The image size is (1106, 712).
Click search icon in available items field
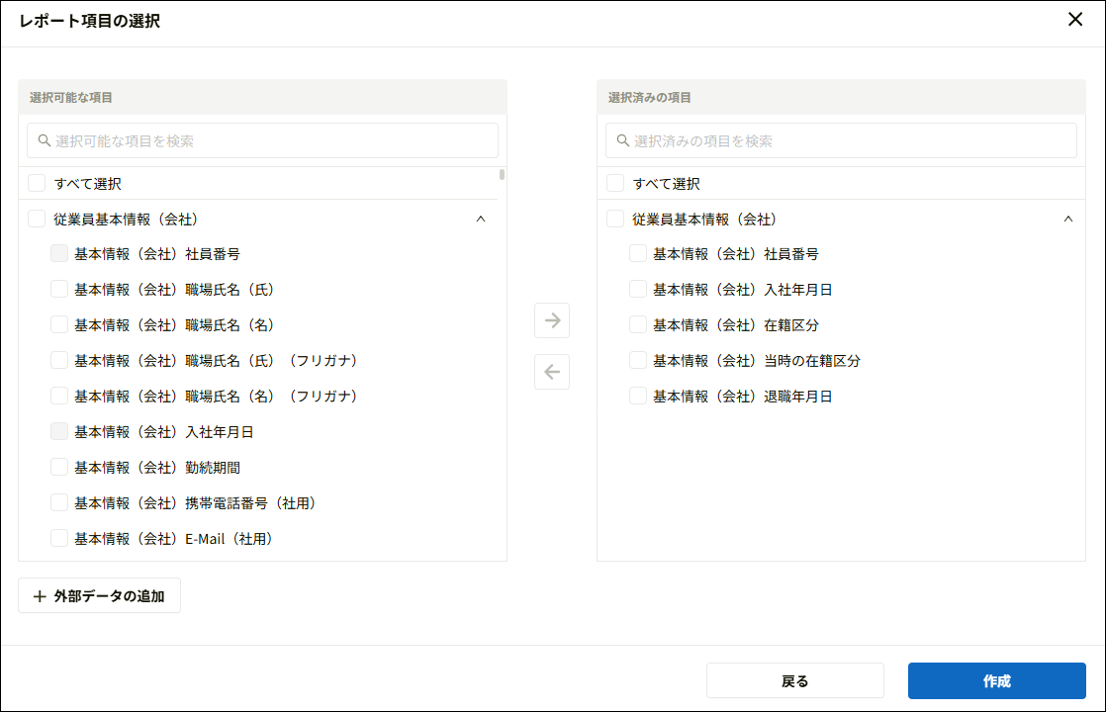[x=44, y=140]
